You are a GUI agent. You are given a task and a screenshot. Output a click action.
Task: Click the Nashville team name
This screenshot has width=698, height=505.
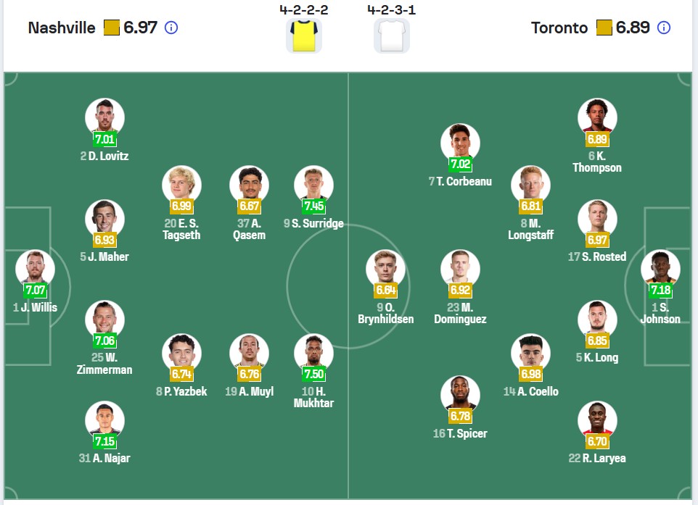(x=62, y=28)
